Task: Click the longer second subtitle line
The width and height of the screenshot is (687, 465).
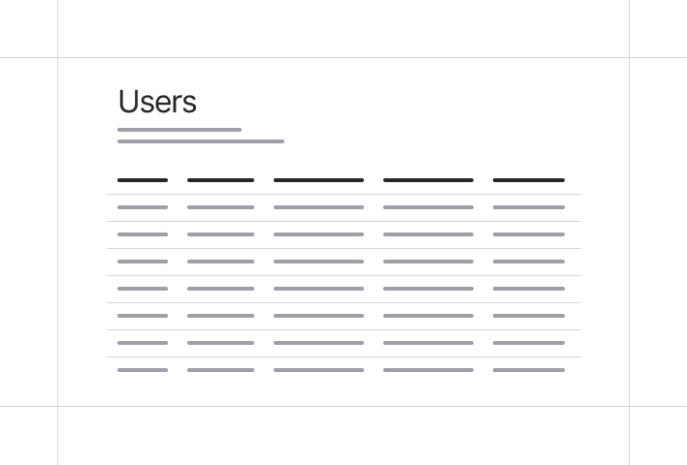Action: coord(201,141)
